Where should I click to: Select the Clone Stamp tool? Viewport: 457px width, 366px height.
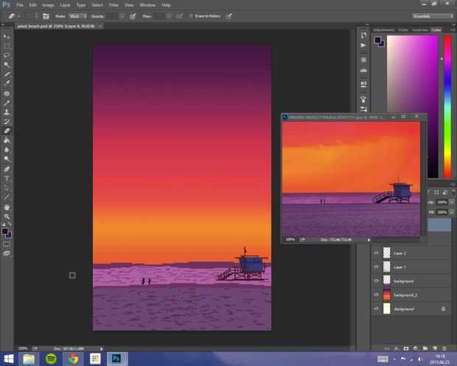tap(7, 112)
